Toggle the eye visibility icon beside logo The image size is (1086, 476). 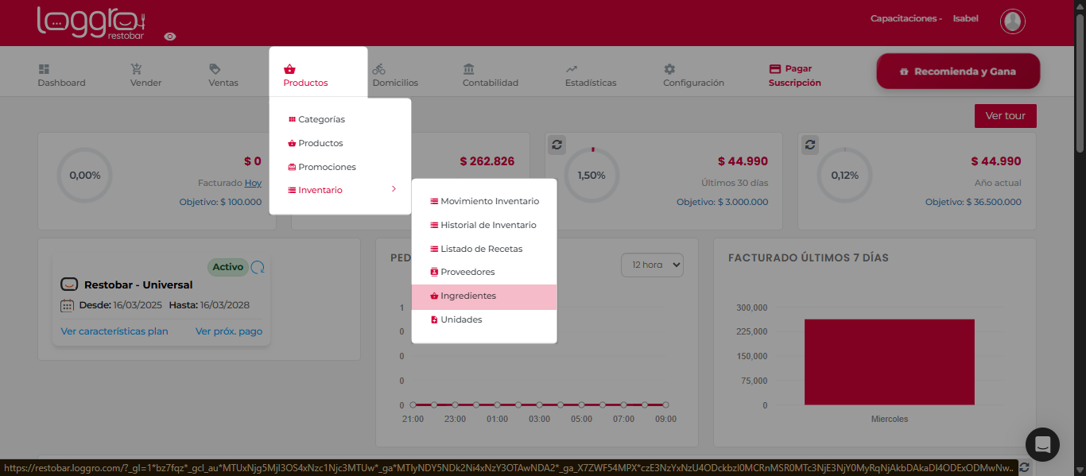click(x=170, y=37)
